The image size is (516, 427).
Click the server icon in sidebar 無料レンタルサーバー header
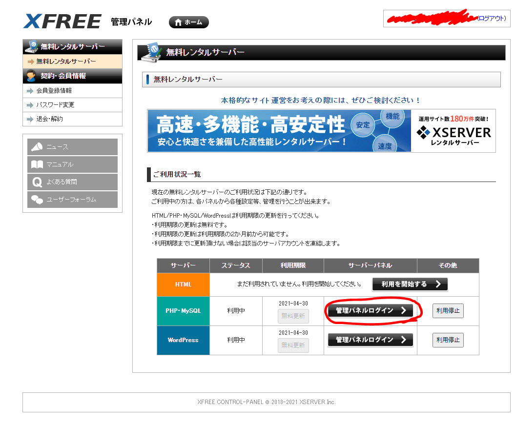(32, 46)
